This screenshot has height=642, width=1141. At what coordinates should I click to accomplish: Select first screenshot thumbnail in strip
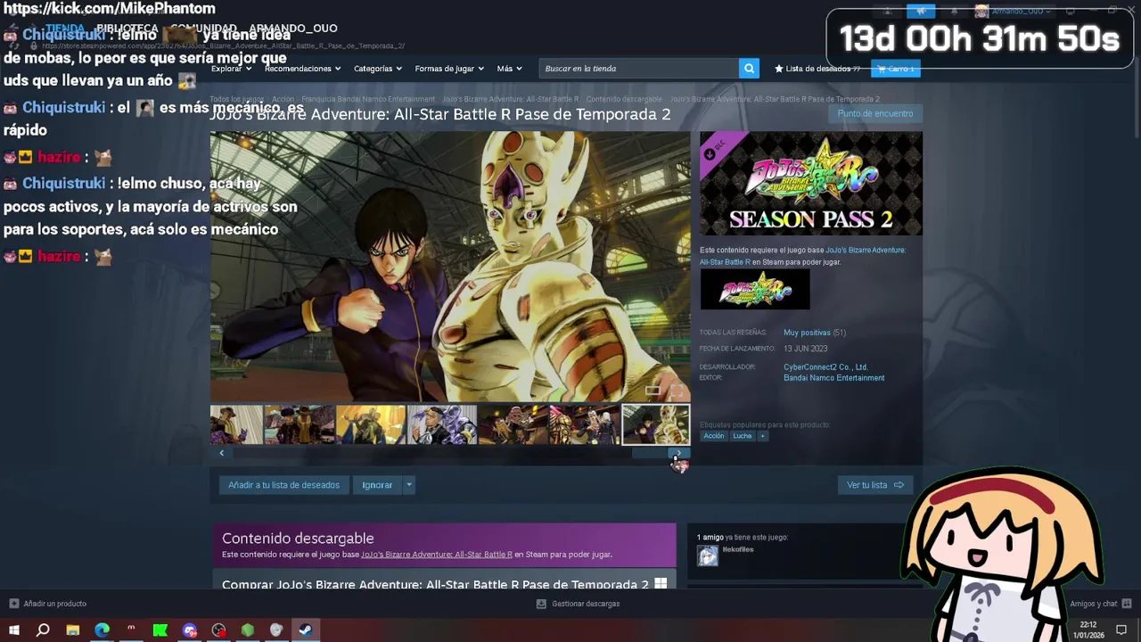coord(236,424)
